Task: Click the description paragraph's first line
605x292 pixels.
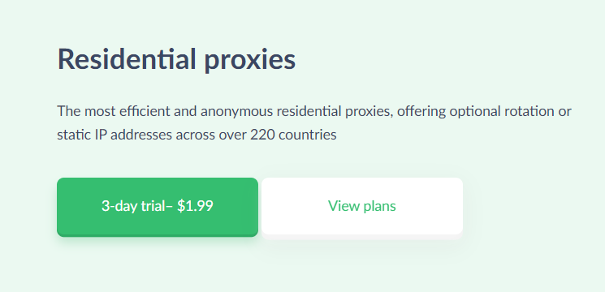Action: point(314,112)
